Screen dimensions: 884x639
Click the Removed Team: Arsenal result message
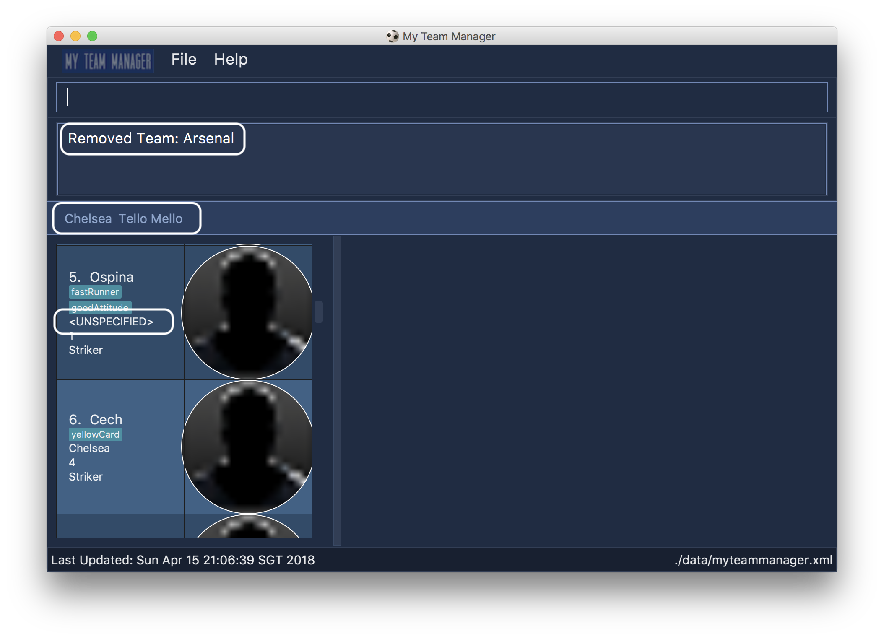(151, 139)
